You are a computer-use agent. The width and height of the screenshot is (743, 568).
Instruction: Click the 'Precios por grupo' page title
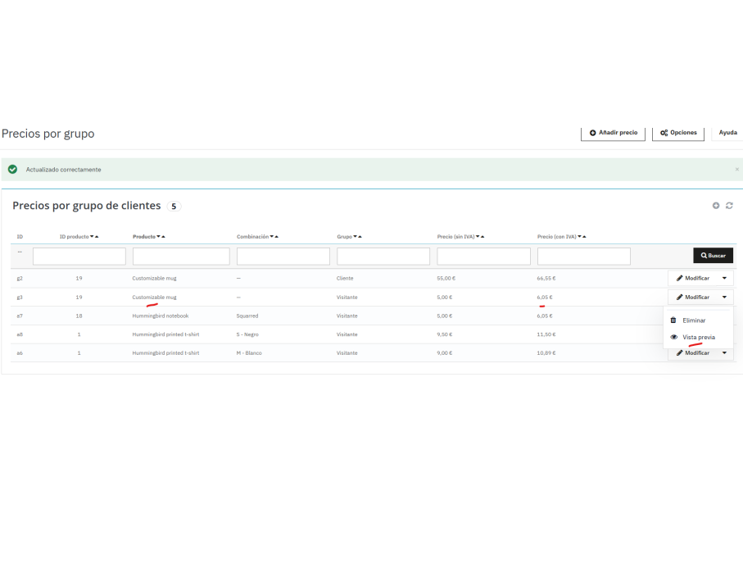tap(48, 134)
